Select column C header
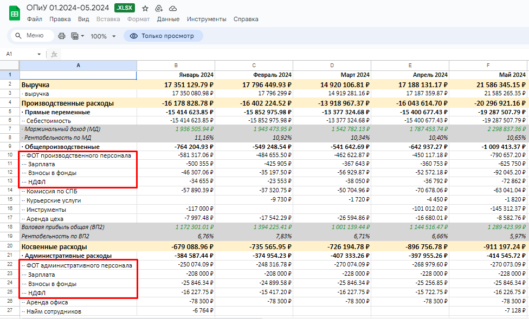The width and height of the screenshot is (529, 319). pyautogui.click(x=254, y=65)
